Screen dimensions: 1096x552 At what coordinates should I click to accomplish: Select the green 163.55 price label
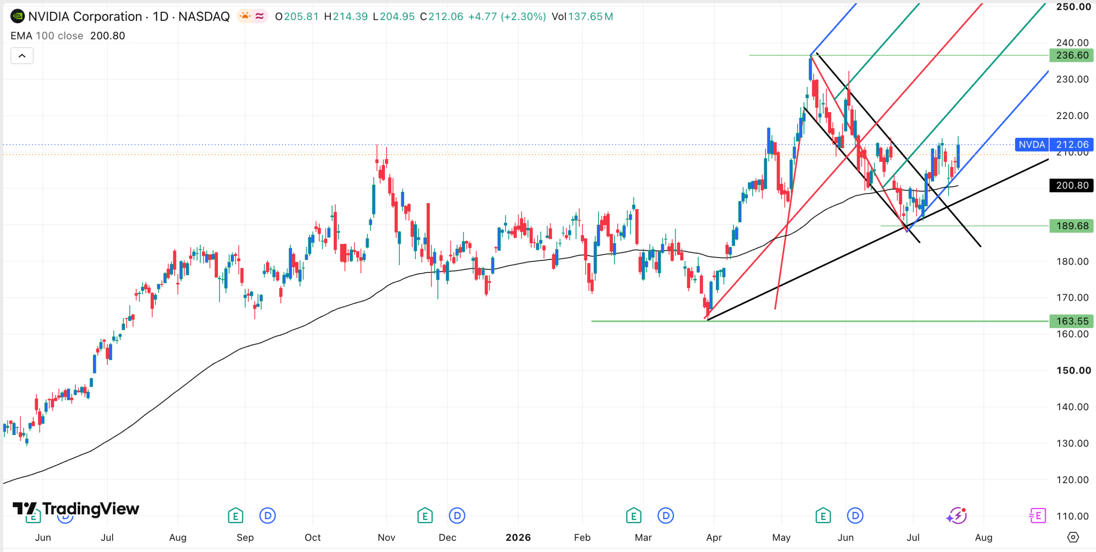[1072, 321]
